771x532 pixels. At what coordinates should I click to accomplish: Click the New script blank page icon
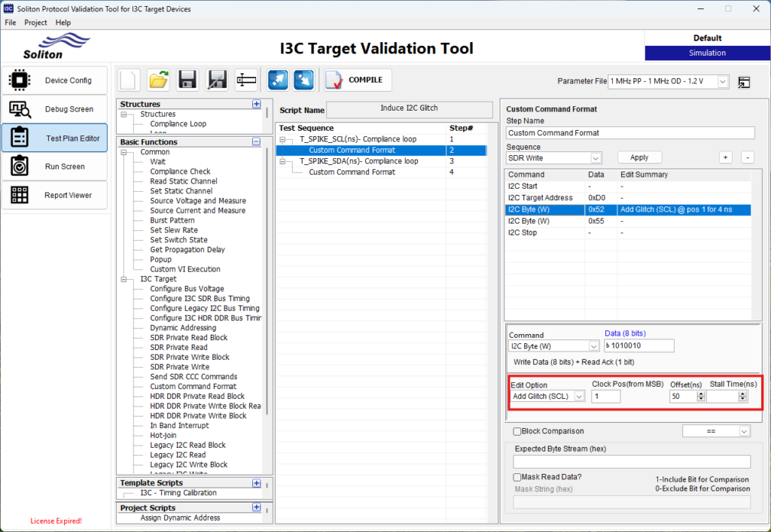(x=130, y=80)
